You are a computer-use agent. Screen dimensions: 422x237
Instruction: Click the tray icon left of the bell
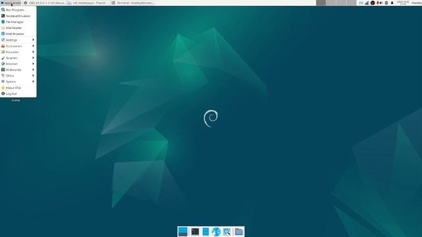386,3
